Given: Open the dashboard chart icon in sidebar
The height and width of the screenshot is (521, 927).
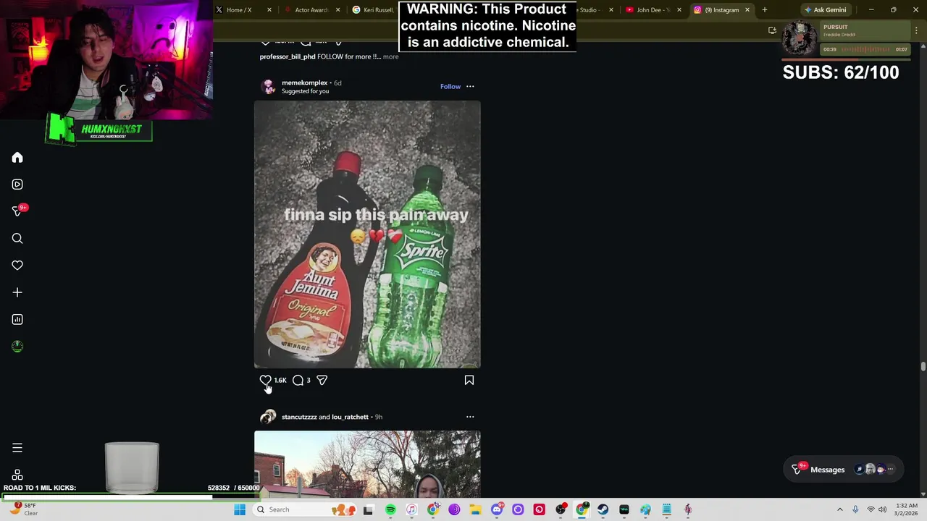Looking at the screenshot, I should click(17, 319).
